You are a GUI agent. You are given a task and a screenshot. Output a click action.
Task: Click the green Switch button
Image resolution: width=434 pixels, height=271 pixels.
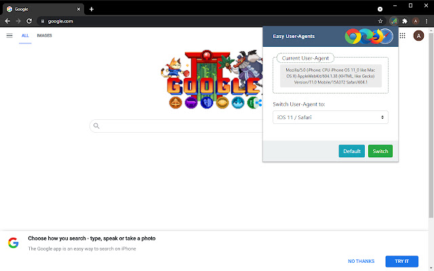point(380,151)
